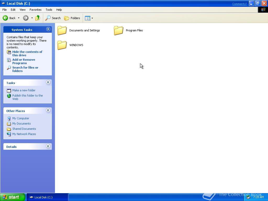Screen dimensions: 268x201
Task: Open the Forward history dropdown arrow
Action: 32,18
